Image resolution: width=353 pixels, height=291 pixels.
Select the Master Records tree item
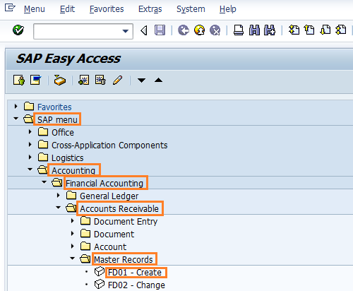pos(124,260)
